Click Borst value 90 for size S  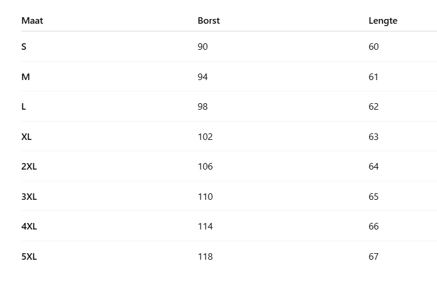202,47
